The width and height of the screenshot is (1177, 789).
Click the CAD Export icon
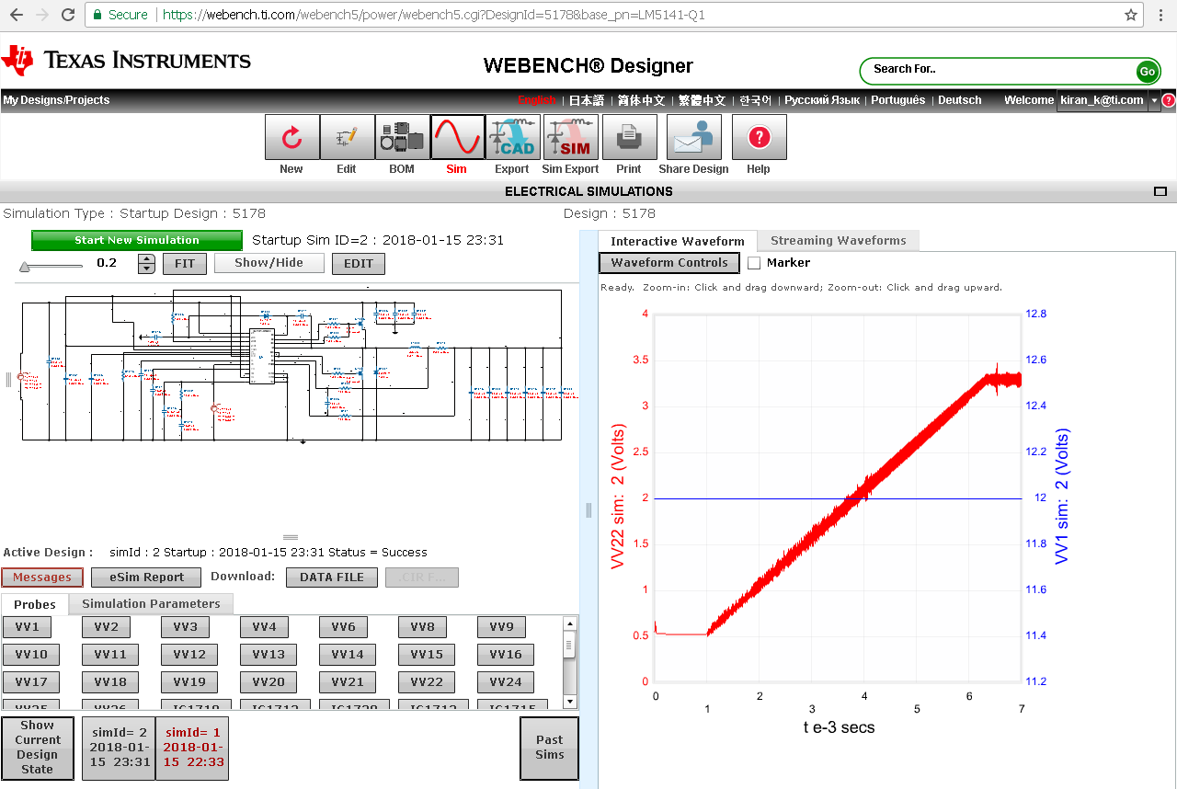512,138
